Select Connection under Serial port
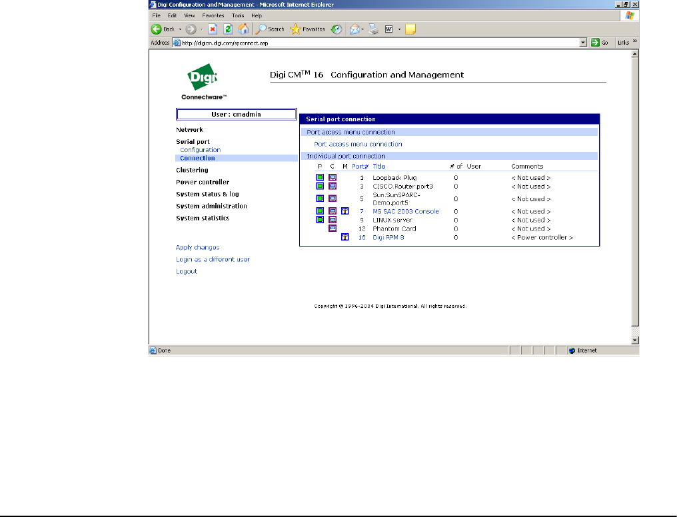 197,158
